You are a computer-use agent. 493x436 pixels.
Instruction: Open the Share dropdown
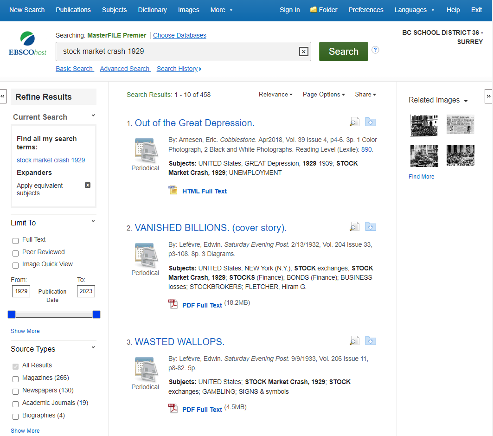pos(365,94)
